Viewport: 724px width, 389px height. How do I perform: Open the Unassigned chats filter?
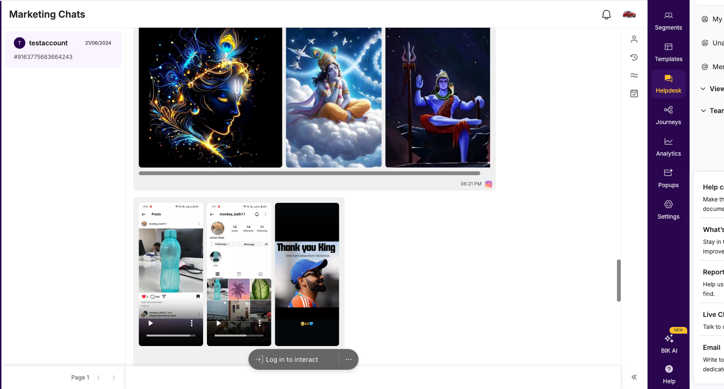pyautogui.click(x=712, y=43)
